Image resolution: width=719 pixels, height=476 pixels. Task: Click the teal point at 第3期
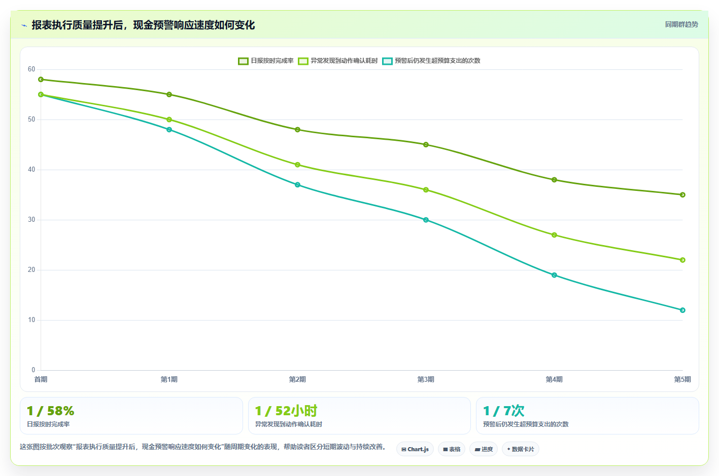pos(426,220)
